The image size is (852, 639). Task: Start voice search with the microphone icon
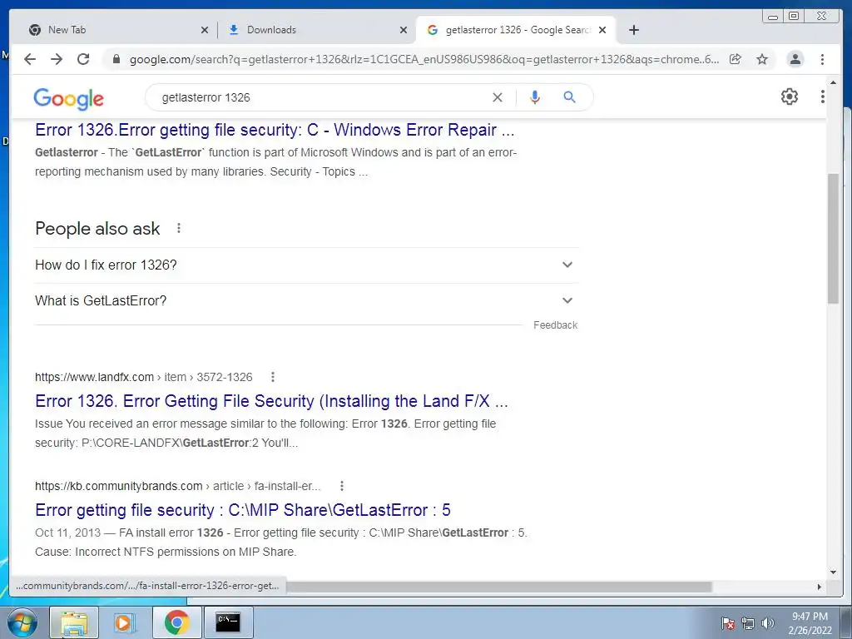click(535, 97)
